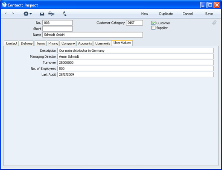Go to previous record arrow
This screenshot has height=170, width=222.
click(x=6, y=14)
